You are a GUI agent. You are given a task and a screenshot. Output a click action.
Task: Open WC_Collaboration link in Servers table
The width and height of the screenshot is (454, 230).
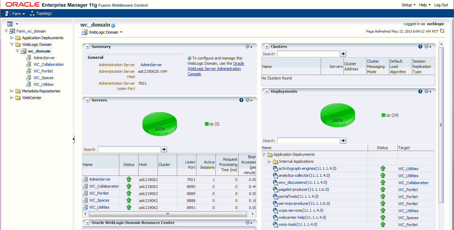pyautogui.click(x=104, y=186)
